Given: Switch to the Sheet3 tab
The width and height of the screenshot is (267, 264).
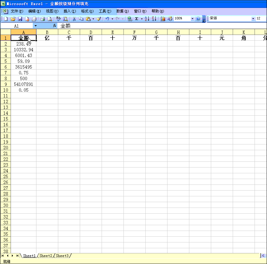Looking at the screenshot, I should click(x=62, y=256).
